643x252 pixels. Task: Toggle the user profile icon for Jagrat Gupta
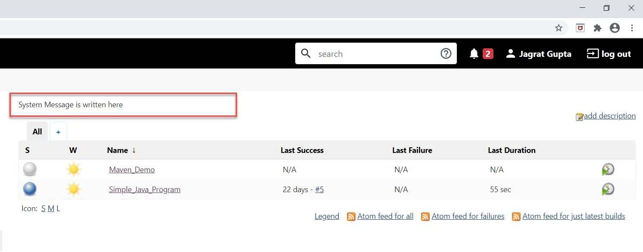[511, 53]
